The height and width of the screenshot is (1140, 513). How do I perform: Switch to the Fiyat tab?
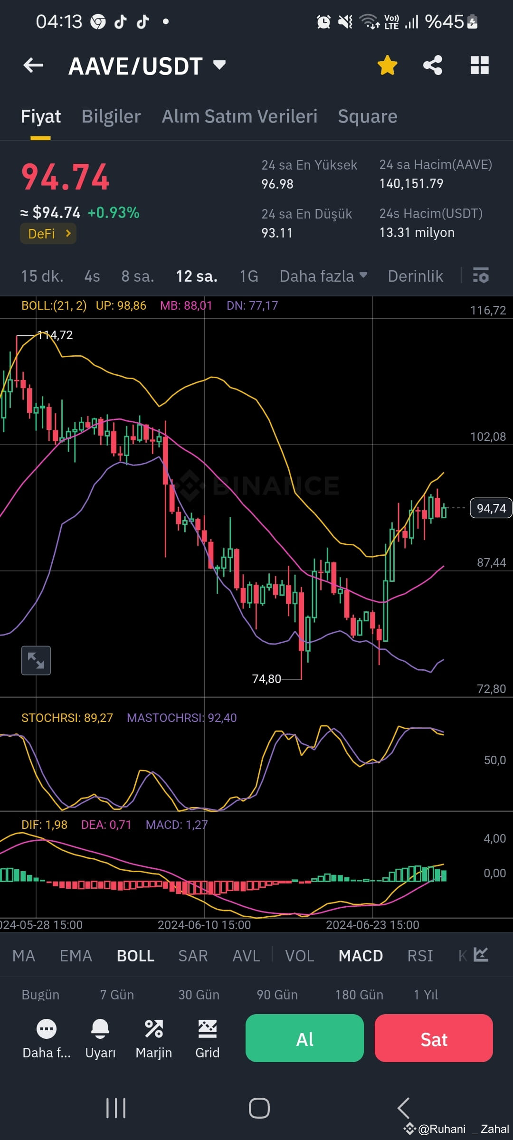coord(41,116)
